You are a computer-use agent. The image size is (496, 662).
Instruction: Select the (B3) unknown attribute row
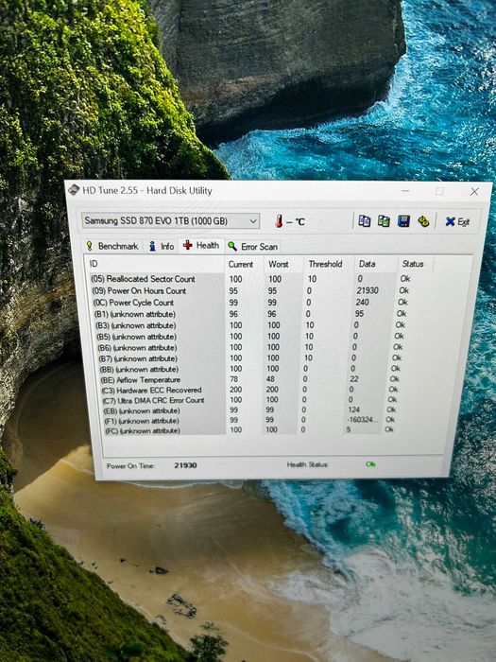(x=251, y=325)
